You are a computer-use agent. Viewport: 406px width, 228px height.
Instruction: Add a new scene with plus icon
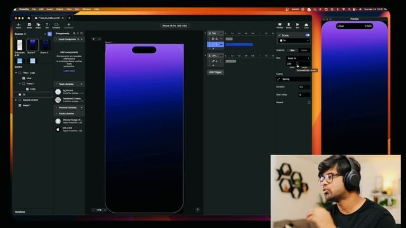click(45, 34)
